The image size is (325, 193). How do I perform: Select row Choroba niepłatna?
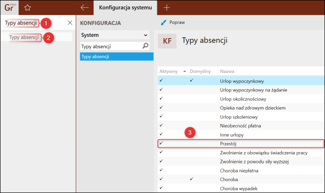click(x=241, y=171)
